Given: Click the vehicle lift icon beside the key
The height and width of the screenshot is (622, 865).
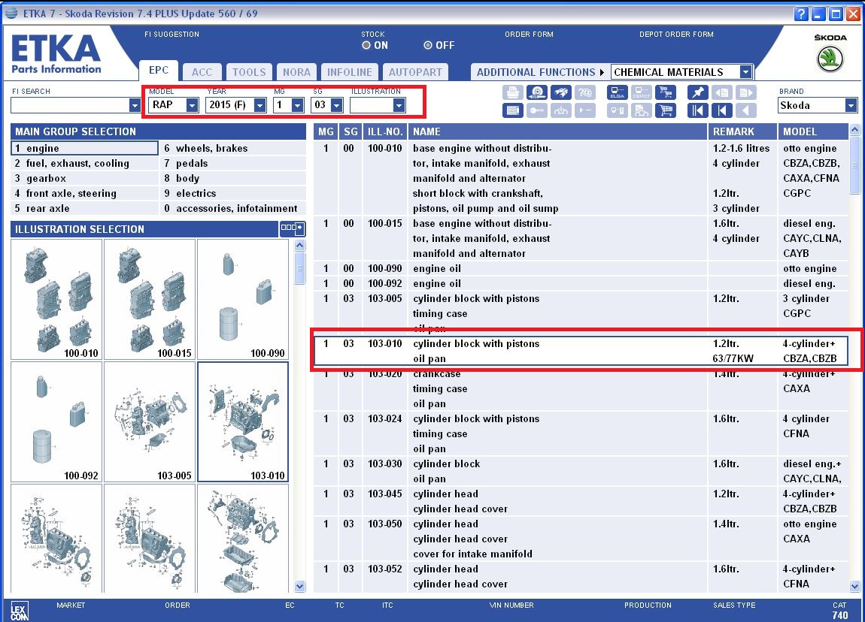Looking at the screenshot, I should coord(561,110).
